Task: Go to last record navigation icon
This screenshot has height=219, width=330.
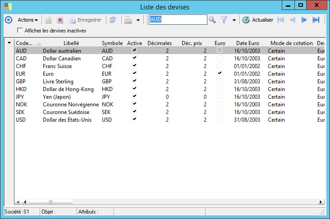Action: [316, 20]
